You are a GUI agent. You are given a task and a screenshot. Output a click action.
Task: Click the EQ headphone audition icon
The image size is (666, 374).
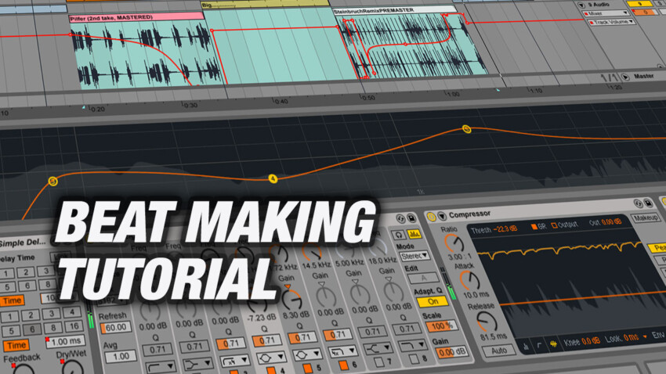tap(400, 232)
